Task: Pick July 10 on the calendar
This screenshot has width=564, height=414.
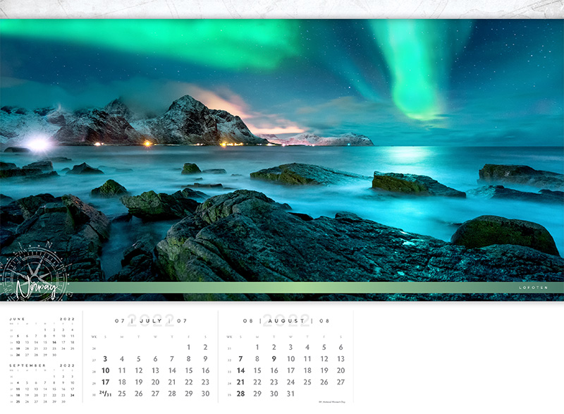Action: coord(105,370)
